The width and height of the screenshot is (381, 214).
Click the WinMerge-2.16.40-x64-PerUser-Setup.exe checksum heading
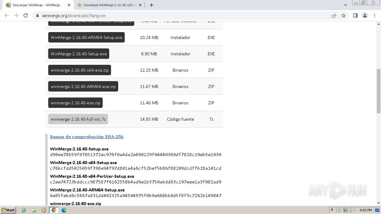tap(92, 176)
